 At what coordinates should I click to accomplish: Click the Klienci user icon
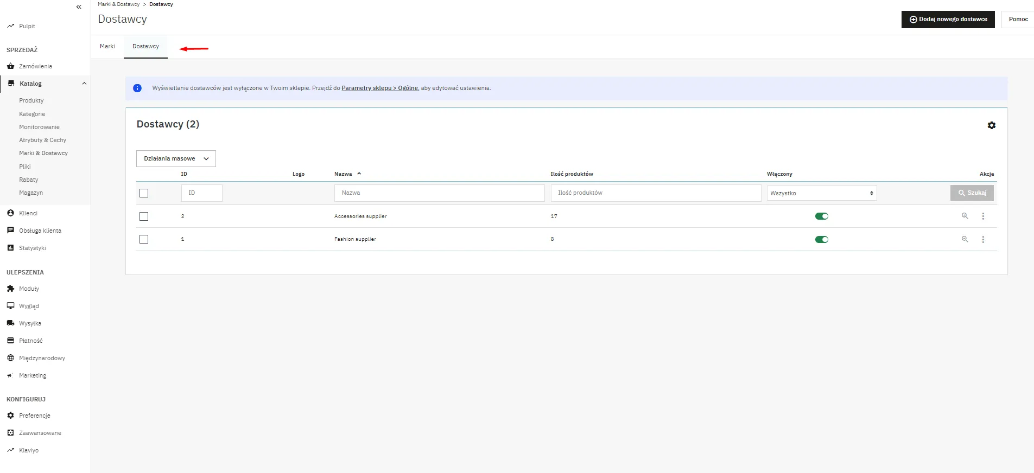click(x=10, y=213)
